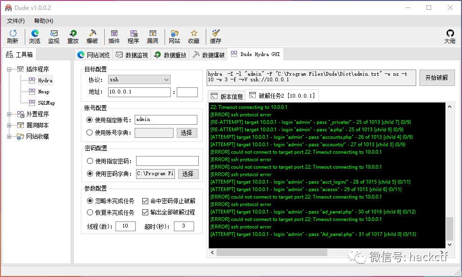Click the hydra command line text box
This screenshot has height=277, width=462.
click(311, 78)
